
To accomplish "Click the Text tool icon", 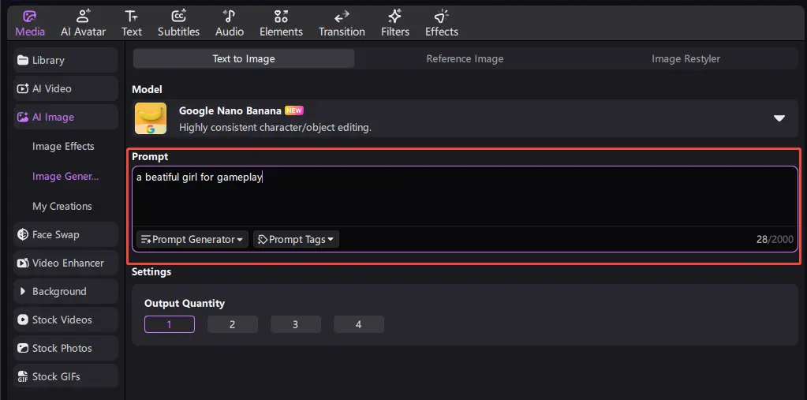I will [132, 16].
